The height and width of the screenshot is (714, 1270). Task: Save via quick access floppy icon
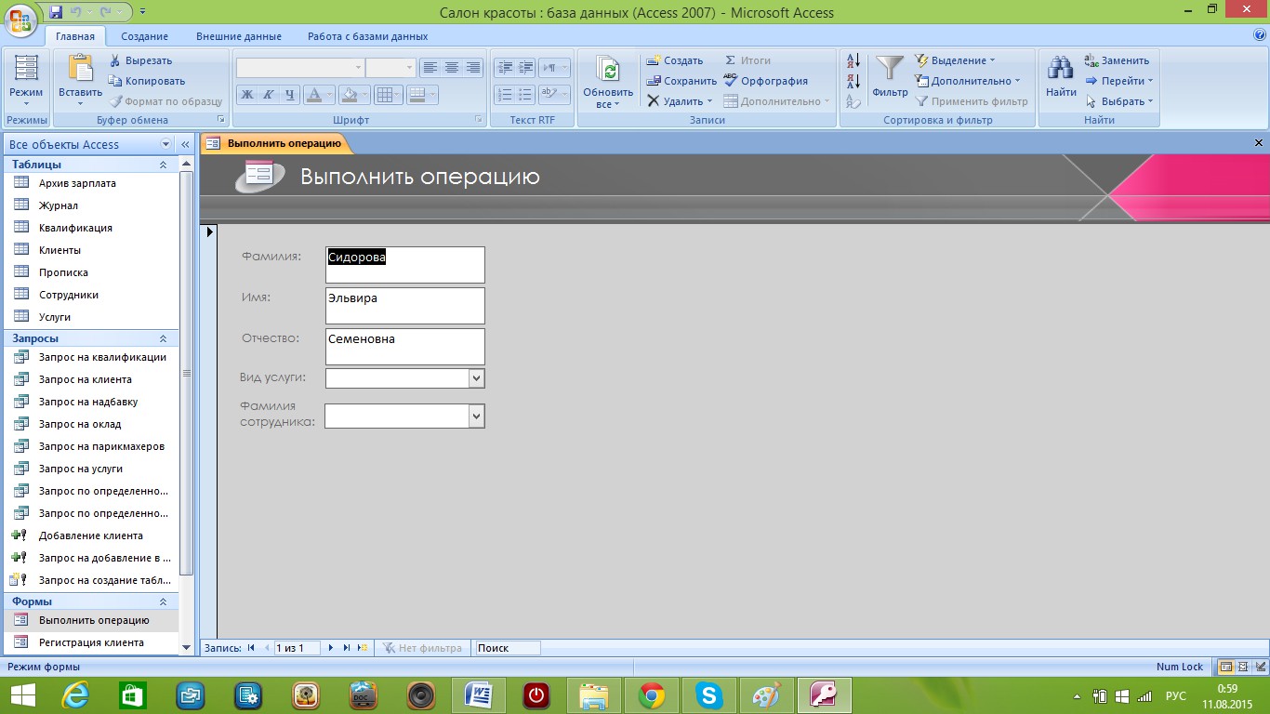pyautogui.click(x=56, y=12)
